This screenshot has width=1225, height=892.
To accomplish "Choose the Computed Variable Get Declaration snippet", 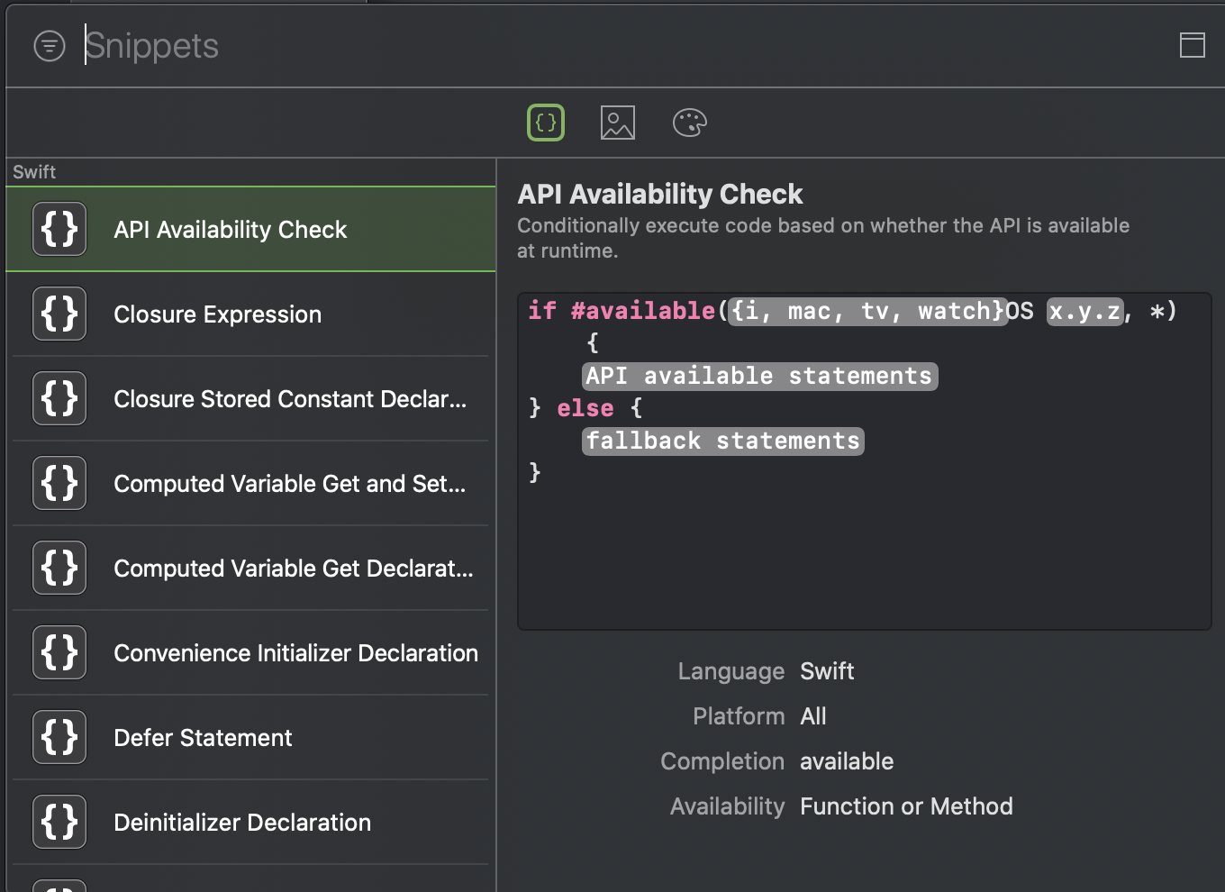I will coord(293,569).
